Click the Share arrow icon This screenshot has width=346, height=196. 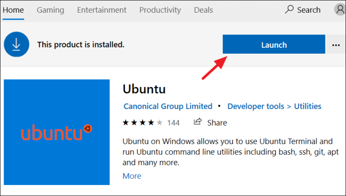198,121
